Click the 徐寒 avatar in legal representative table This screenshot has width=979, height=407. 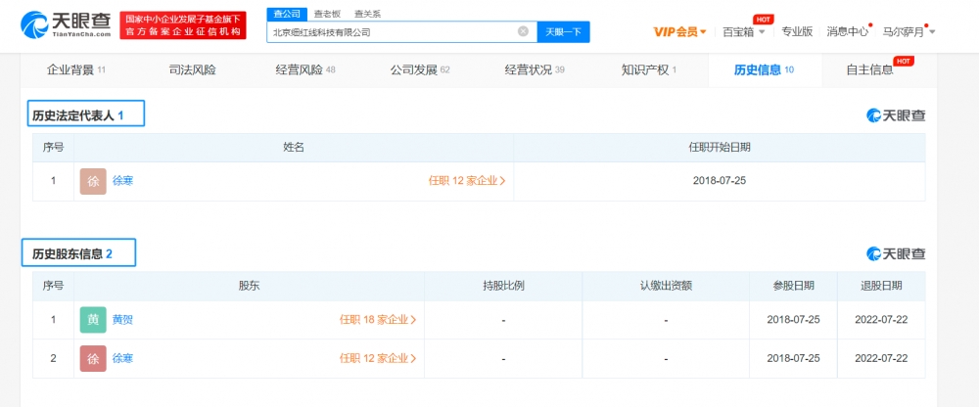click(x=93, y=181)
